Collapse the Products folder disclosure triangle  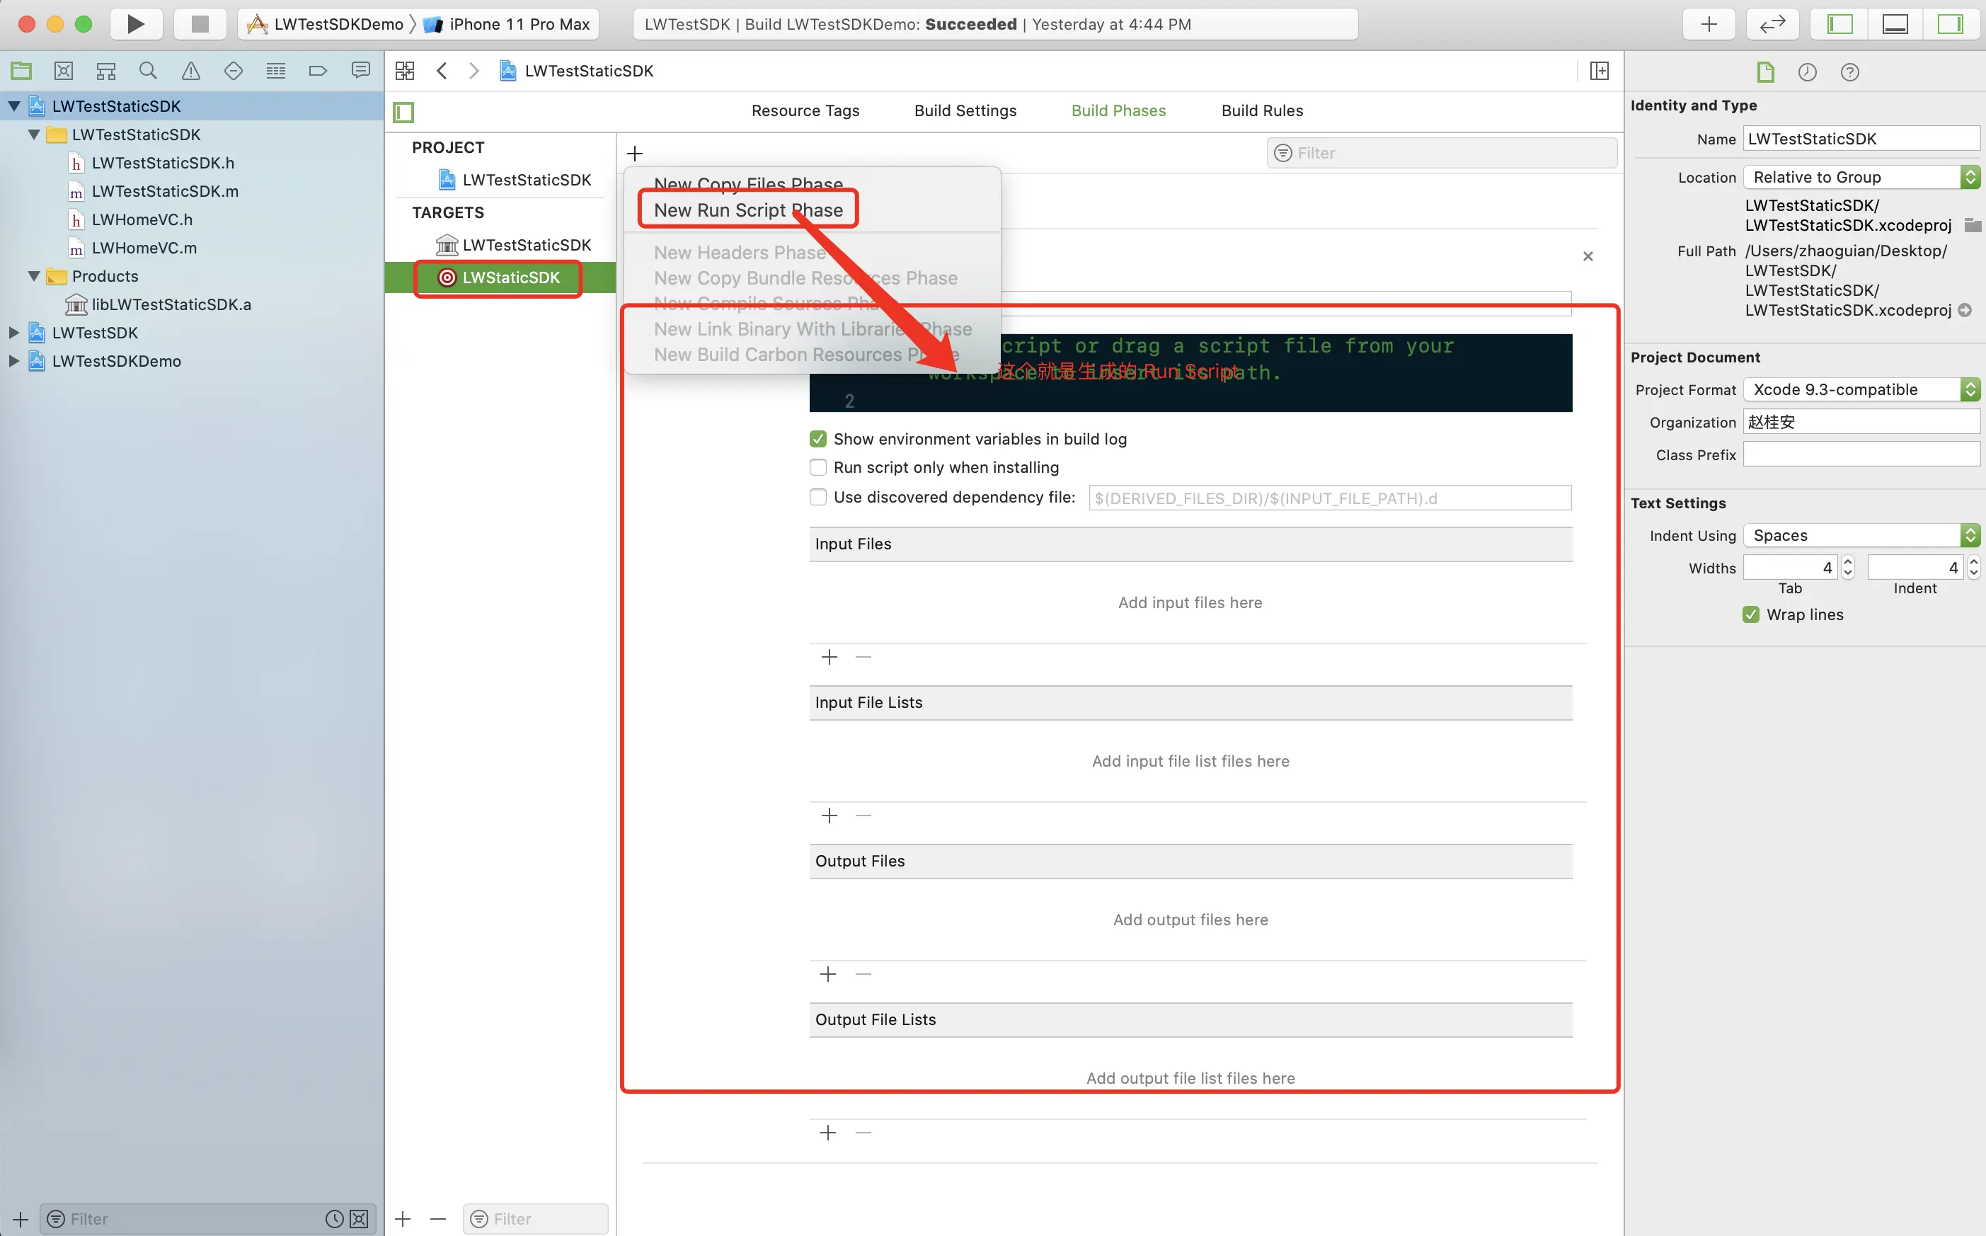pyautogui.click(x=34, y=276)
